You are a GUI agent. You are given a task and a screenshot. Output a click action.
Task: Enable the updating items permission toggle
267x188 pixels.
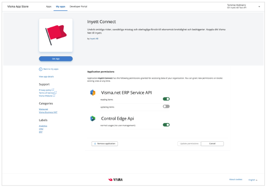click(166, 106)
